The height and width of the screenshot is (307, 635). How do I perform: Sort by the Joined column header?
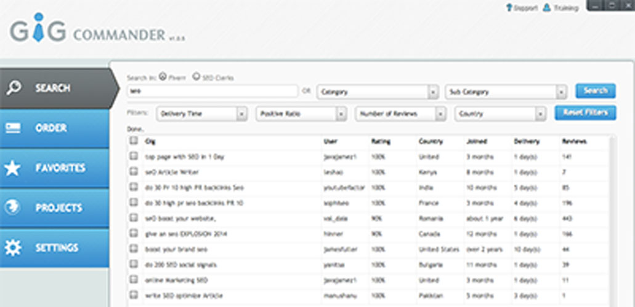476,141
